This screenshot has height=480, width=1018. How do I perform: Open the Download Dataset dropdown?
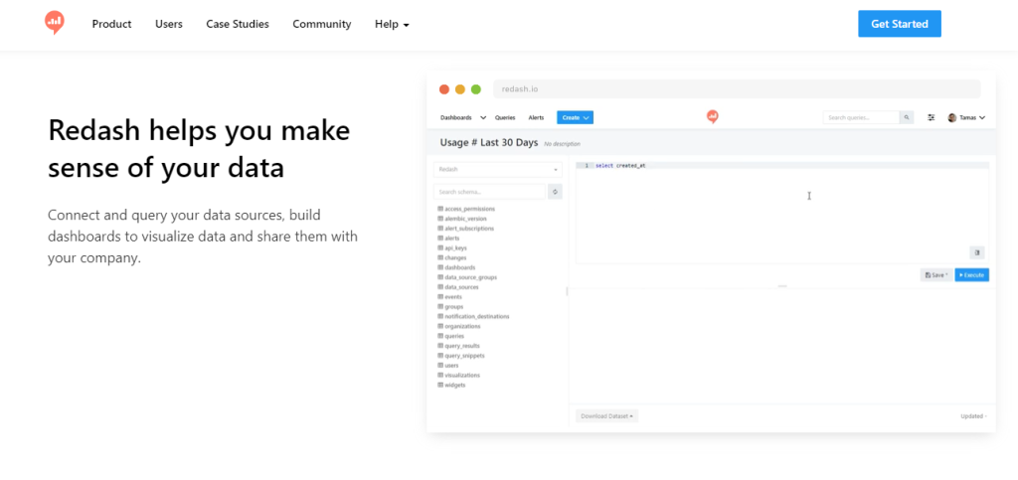click(x=607, y=415)
